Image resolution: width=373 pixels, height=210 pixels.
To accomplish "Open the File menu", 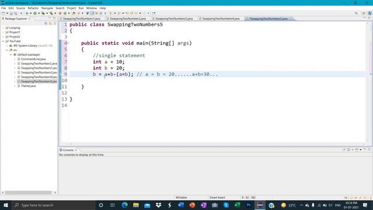I will (x=3, y=8).
